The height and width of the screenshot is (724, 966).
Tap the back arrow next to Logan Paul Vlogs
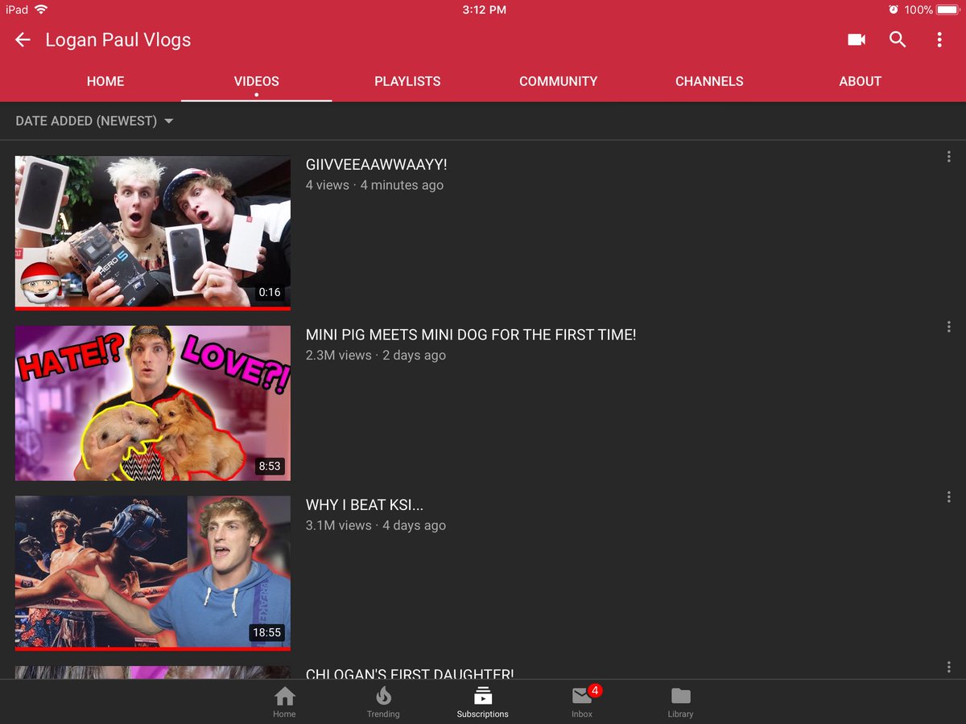tap(23, 39)
